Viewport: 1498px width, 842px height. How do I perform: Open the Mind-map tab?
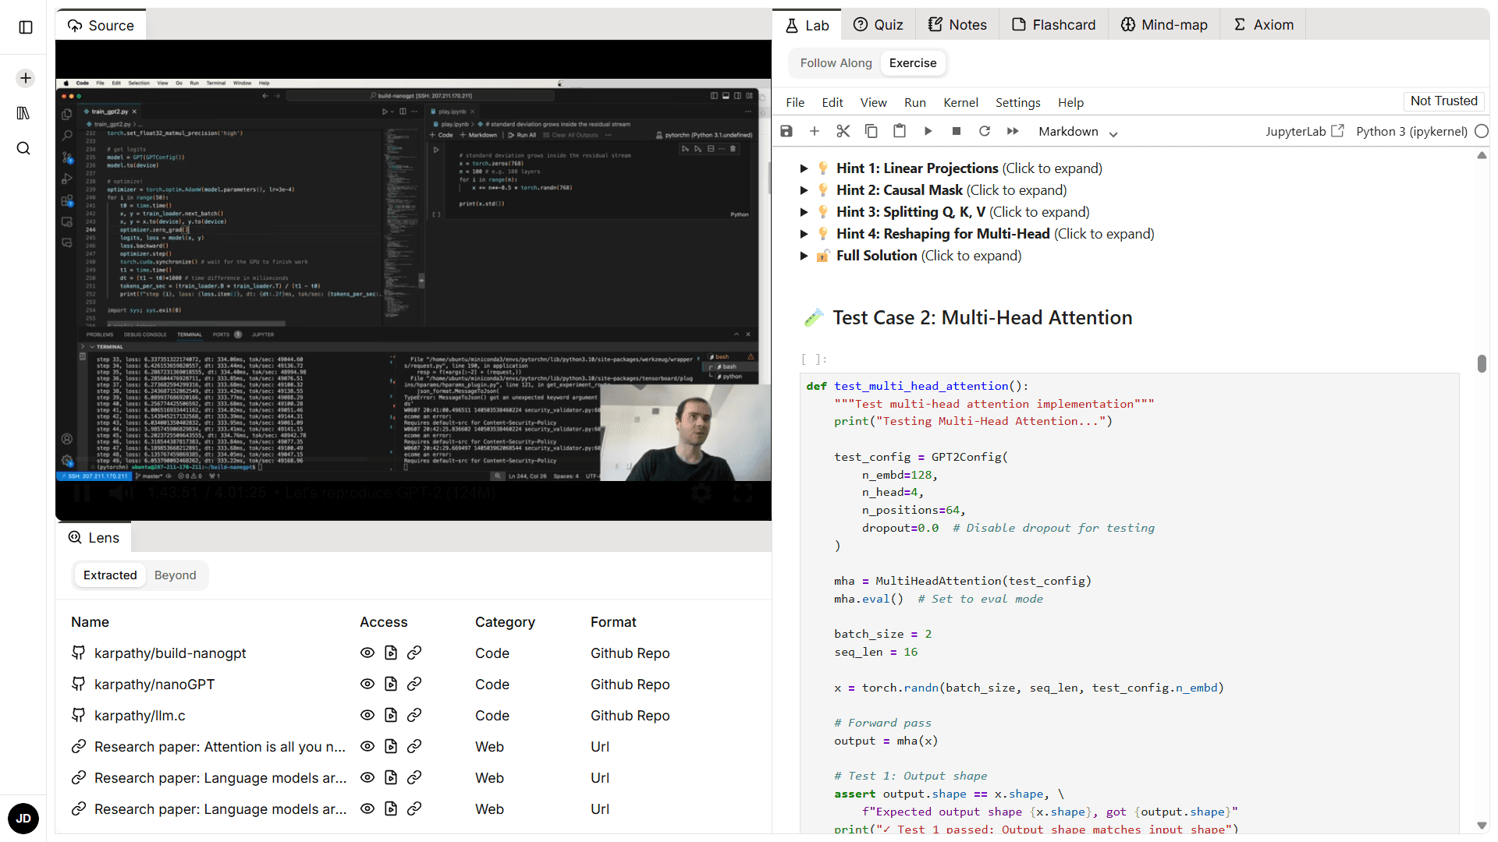tap(1164, 25)
